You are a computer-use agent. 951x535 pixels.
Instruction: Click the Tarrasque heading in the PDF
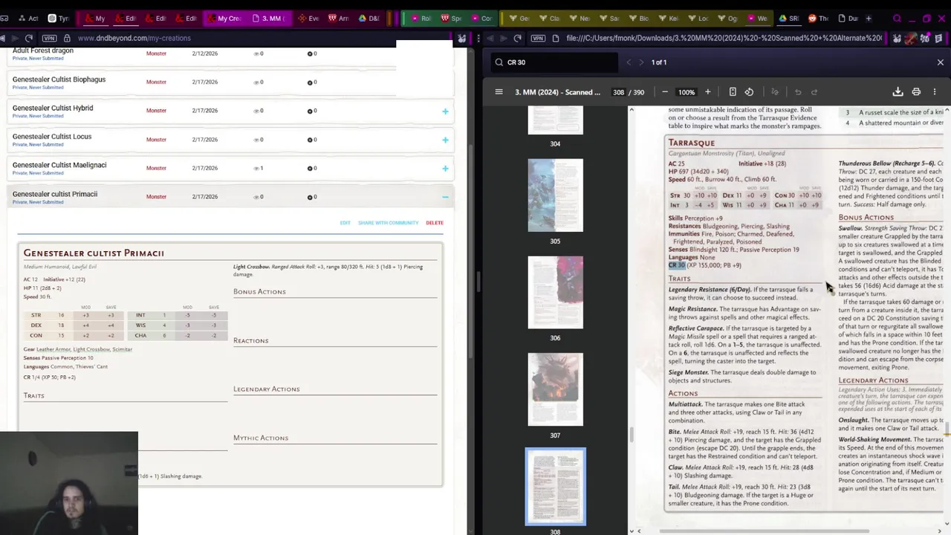[691, 143]
